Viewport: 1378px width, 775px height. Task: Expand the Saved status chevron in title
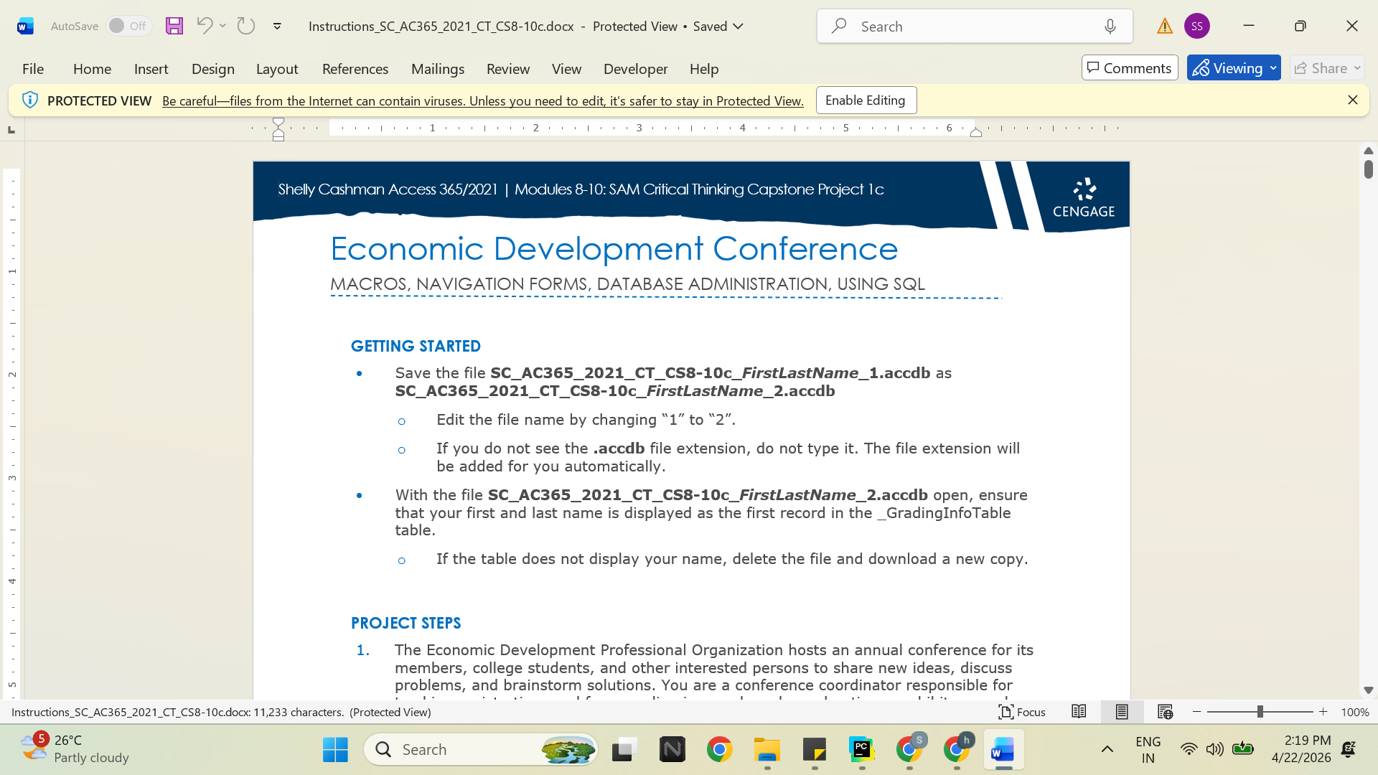[x=738, y=27]
